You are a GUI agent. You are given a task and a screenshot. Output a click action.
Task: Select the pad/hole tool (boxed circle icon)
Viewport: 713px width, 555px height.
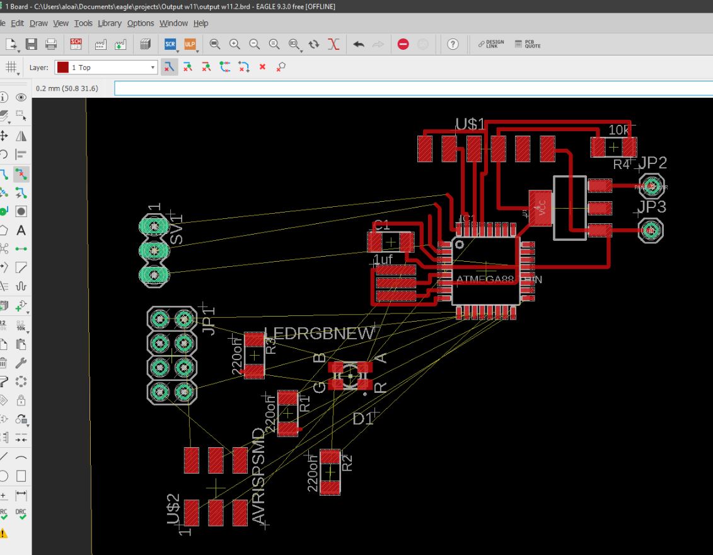pyautogui.click(x=21, y=211)
